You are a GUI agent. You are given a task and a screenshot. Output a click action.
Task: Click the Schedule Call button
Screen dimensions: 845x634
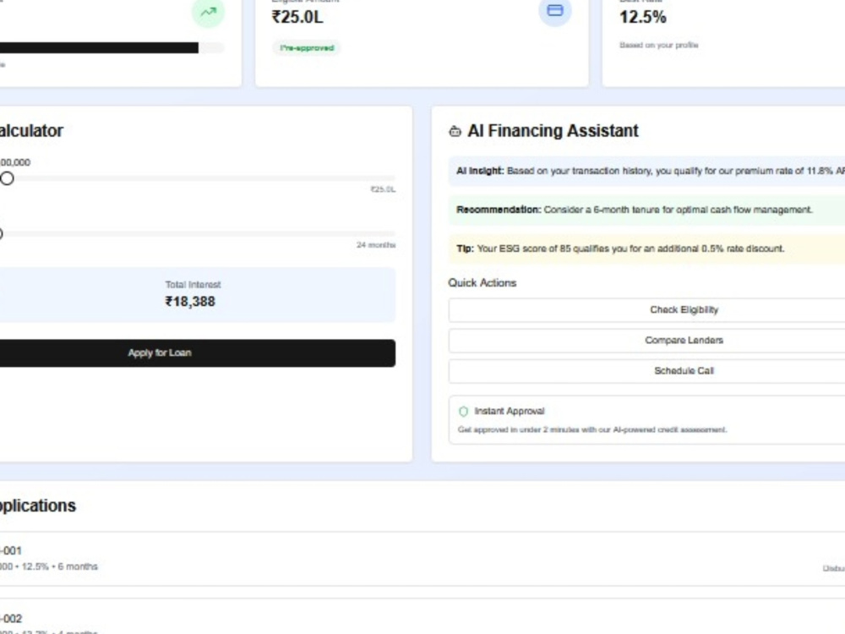(x=646, y=371)
